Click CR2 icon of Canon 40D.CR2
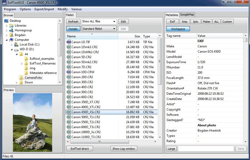The width and height of the screenshot is (250, 160). coord(69,87)
